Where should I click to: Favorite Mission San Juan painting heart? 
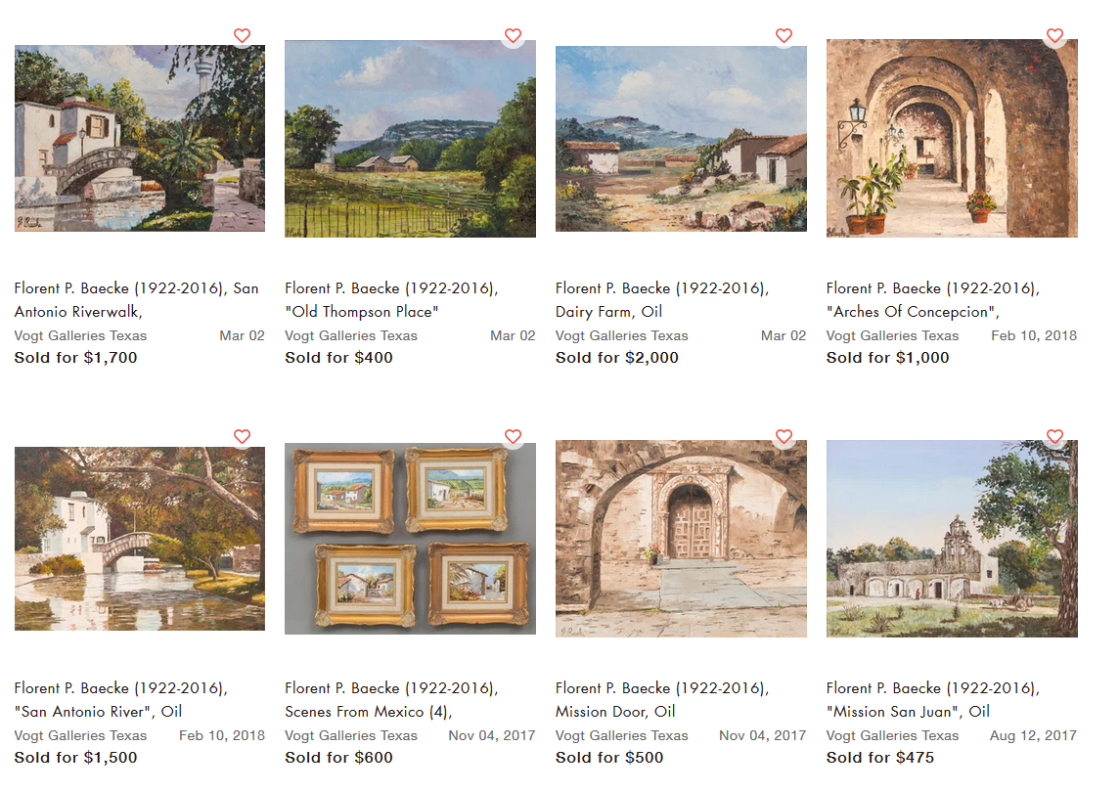pos(1054,436)
